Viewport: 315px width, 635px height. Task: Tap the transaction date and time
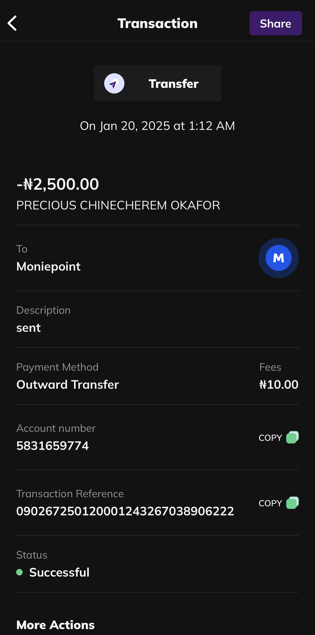tap(157, 126)
